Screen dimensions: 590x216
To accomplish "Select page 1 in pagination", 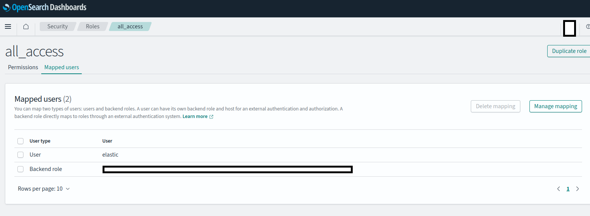I will click(x=568, y=189).
